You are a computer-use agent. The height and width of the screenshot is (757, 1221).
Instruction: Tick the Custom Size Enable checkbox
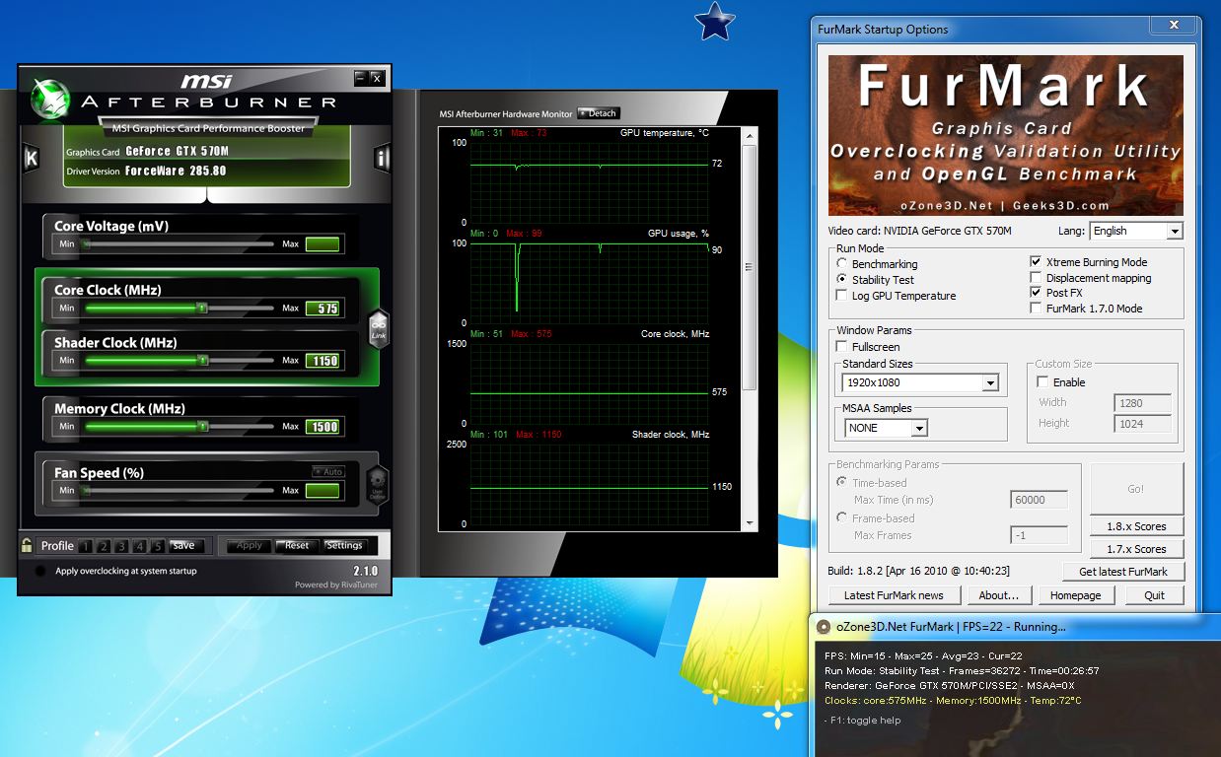1042,382
